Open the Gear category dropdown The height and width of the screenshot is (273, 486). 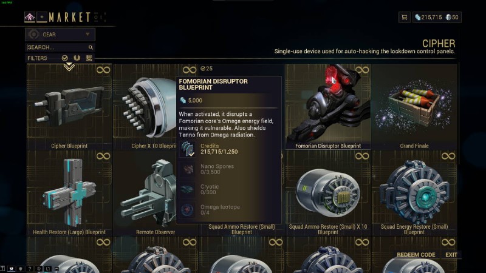click(x=60, y=35)
